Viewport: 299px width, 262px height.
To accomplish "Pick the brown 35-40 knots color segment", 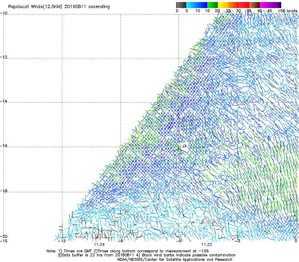I will [255, 5].
